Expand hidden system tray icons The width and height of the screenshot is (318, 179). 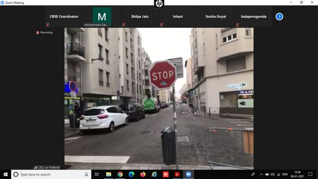pyautogui.click(x=261, y=174)
